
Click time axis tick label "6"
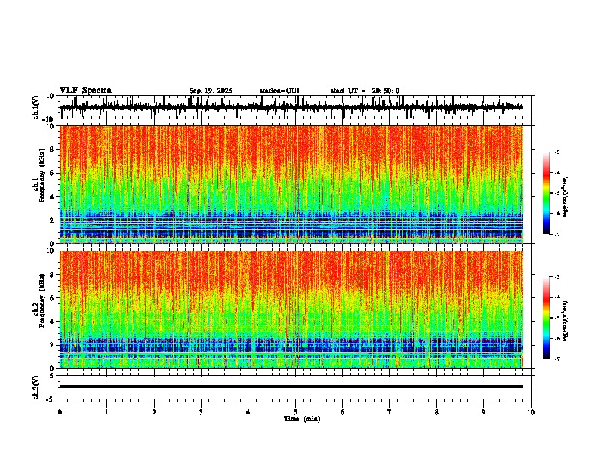tap(343, 412)
